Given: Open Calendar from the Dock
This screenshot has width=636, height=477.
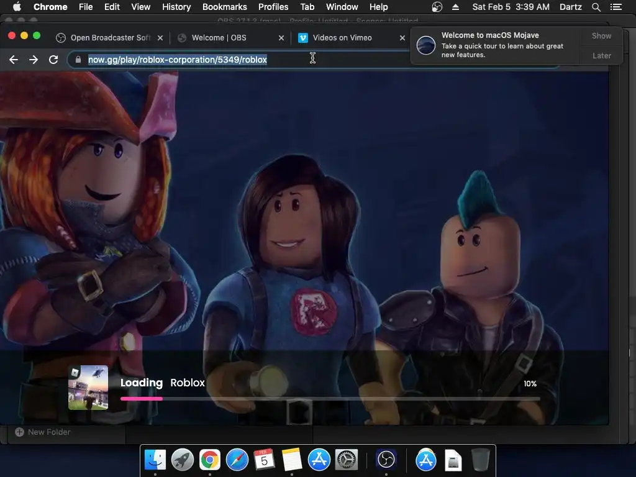Looking at the screenshot, I should [264, 460].
